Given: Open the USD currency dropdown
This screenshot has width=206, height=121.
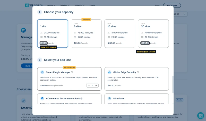Looking at the screenshot, I should (x=180, y=14).
